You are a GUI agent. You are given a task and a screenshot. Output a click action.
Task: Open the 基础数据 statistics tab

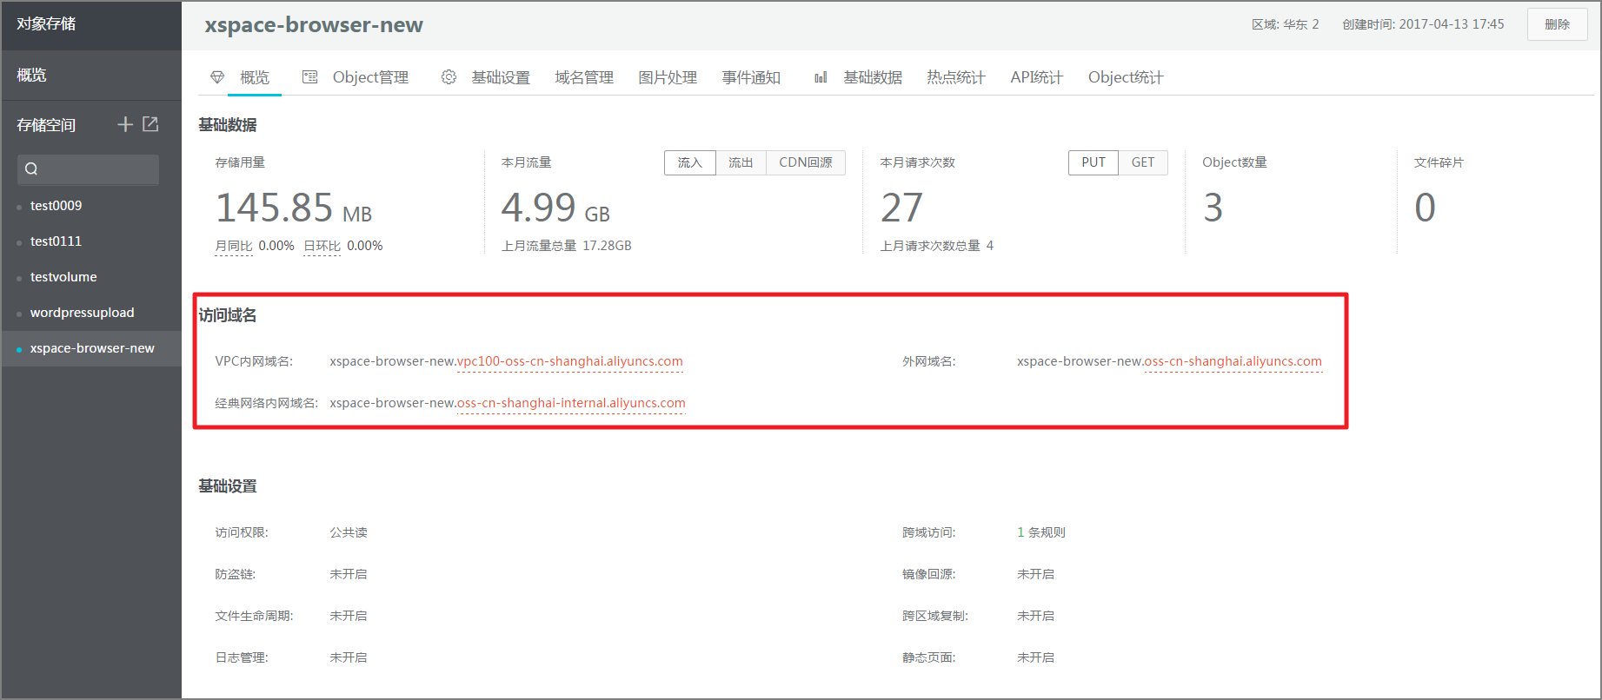pyautogui.click(x=873, y=77)
